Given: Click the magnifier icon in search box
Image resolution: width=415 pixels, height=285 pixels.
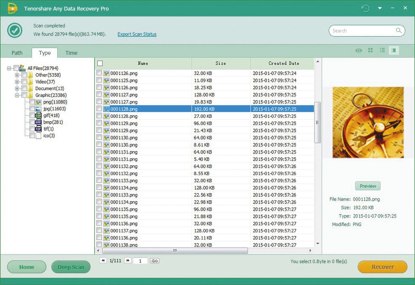Looking at the screenshot, I should pyautogui.click(x=399, y=31).
